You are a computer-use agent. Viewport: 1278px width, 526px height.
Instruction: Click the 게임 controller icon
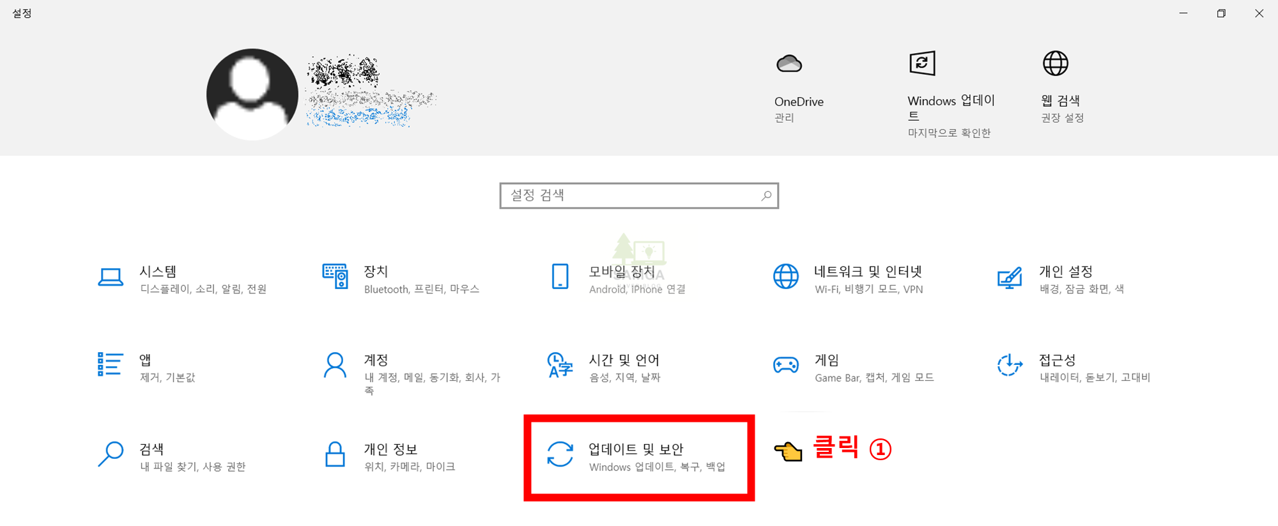785,365
